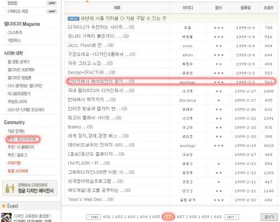The image size is (280, 222).
Task: Open sidebar item 게임박스
Action: click(14, 40)
